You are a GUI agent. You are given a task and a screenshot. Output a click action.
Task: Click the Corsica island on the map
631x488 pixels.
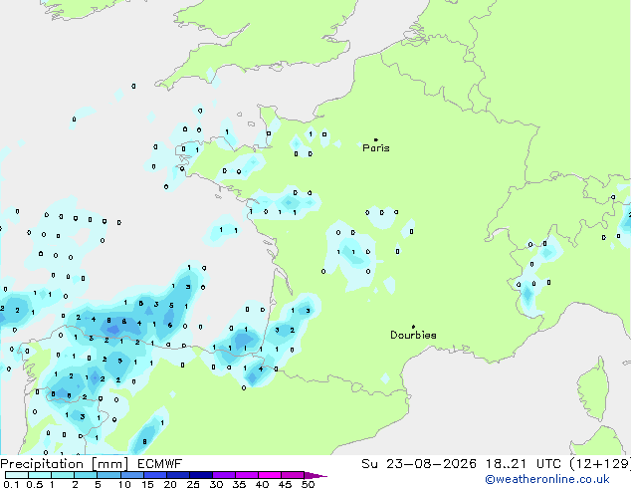pyautogui.click(x=593, y=389)
